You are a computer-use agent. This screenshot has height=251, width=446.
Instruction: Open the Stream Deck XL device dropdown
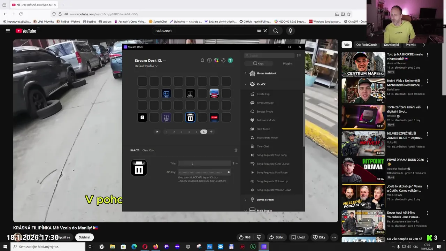[150, 60]
